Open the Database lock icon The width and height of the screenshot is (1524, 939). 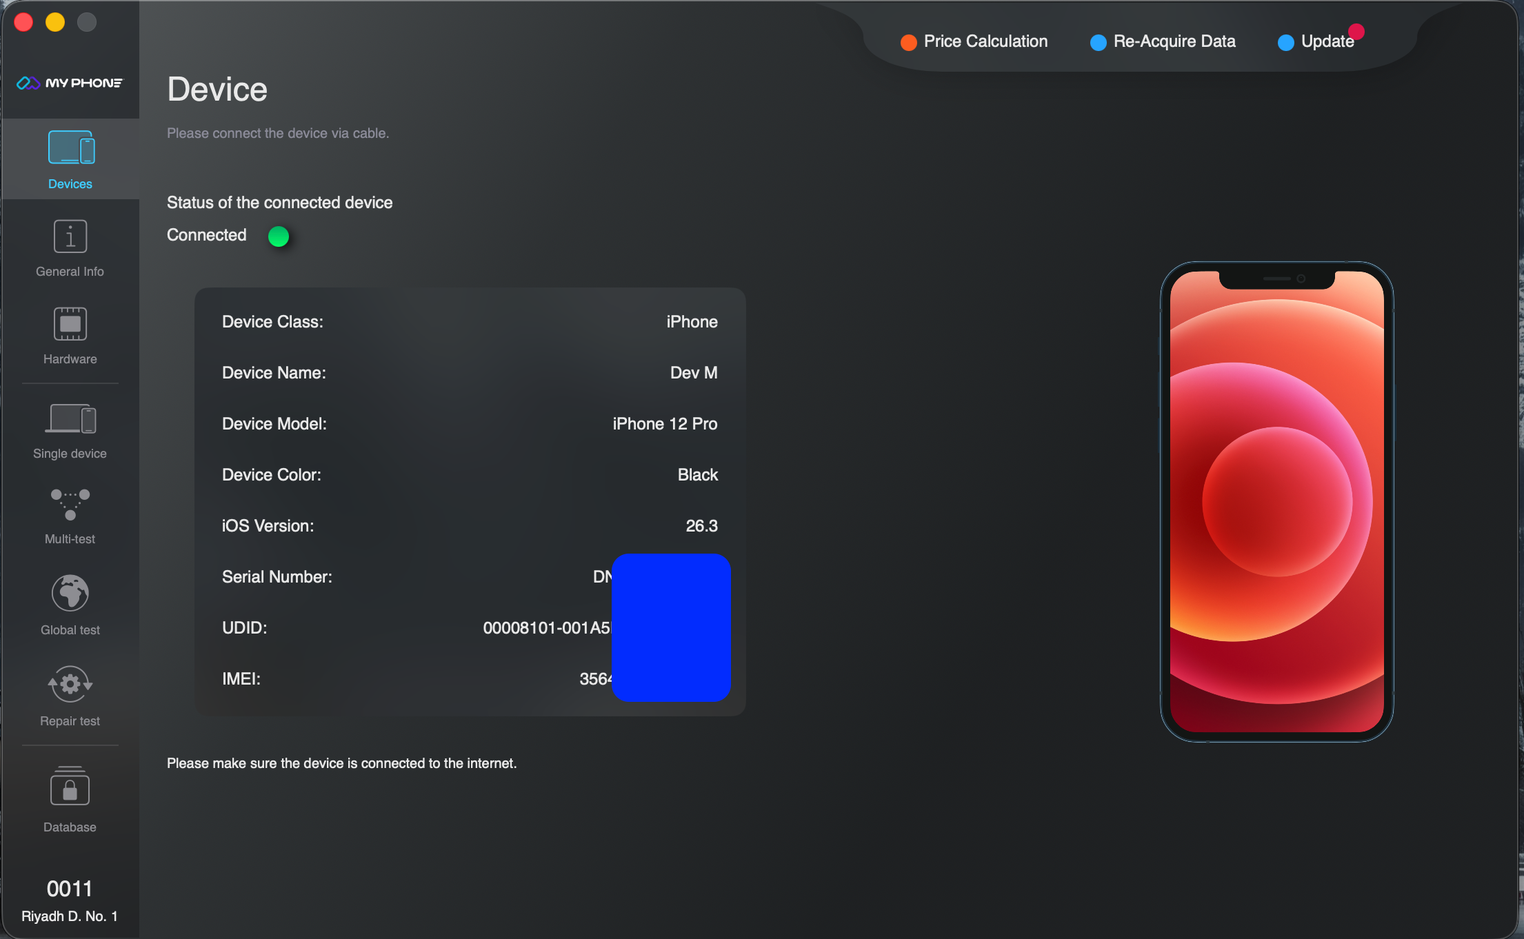click(x=70, y=787)
